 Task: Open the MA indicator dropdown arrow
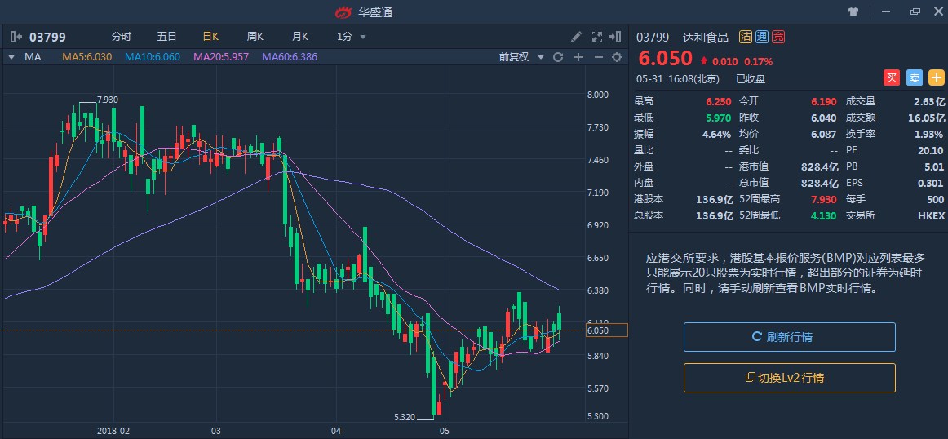coord(11,57)
